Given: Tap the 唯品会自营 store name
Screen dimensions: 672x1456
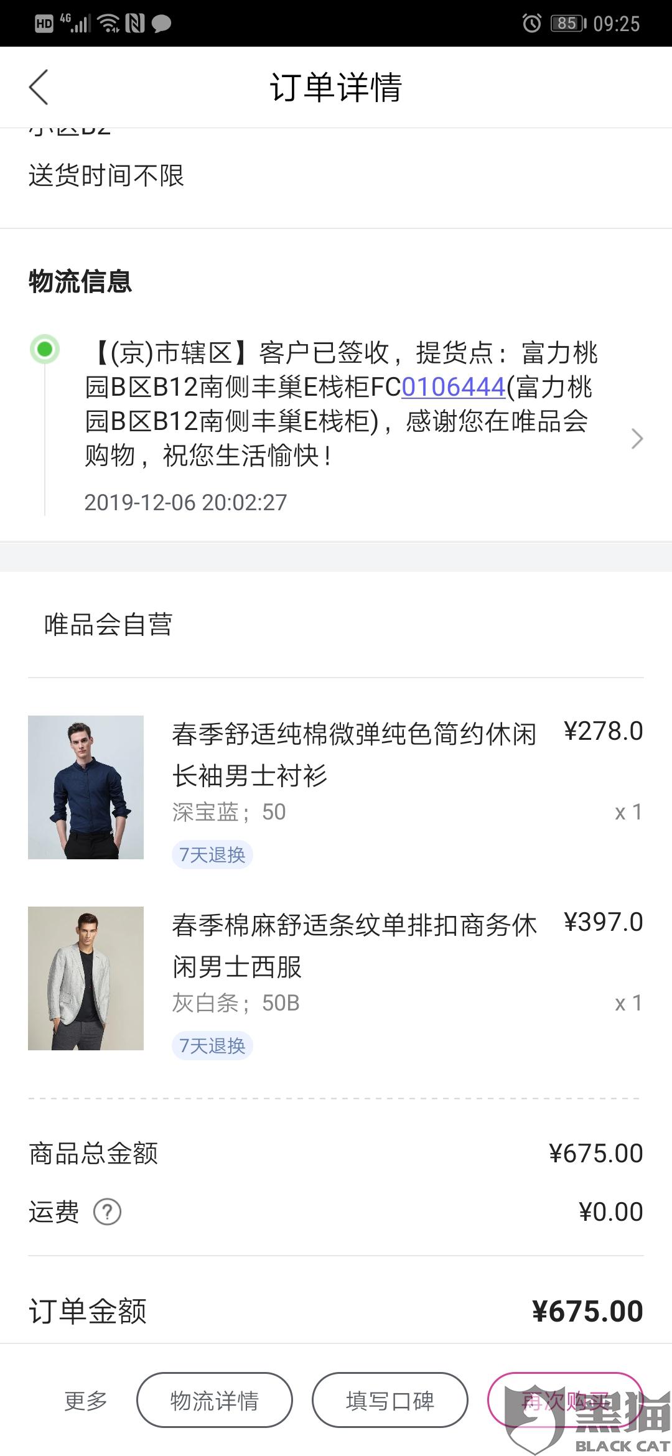Looking at the screenshot, I should tap(108, 624).
